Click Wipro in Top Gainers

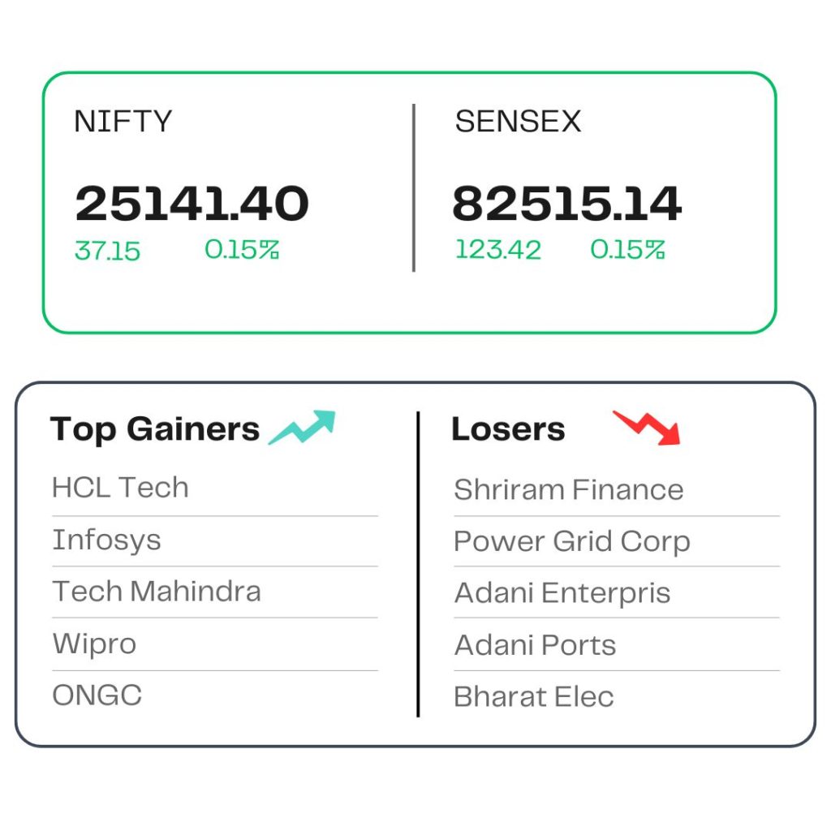coord(94,644)
